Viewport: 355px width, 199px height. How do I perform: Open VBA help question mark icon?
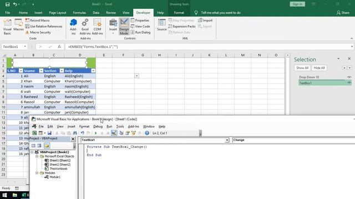point(147,133)
